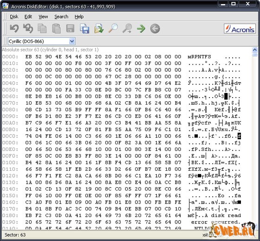Select the Copy pages icon

42,28
